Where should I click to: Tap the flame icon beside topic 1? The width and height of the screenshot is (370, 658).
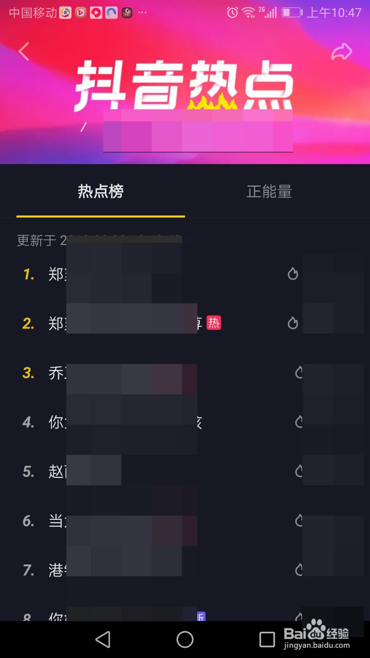pos(293,274)
